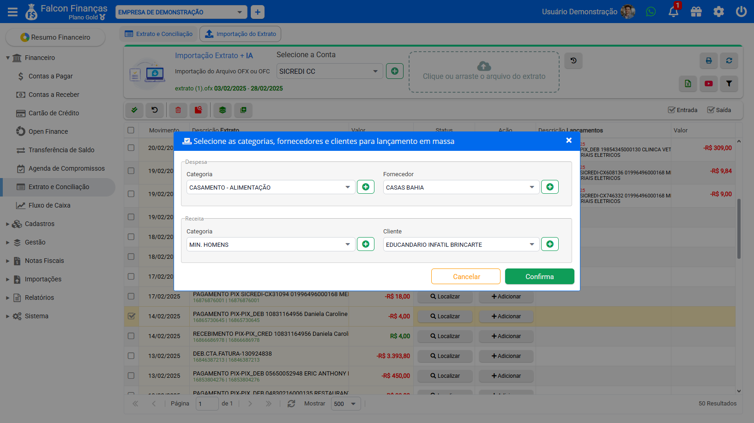Image resolution: width=754 pixels, height=423 pixels.
Task: Add new expense category plus button
Action: pos(366,187)
